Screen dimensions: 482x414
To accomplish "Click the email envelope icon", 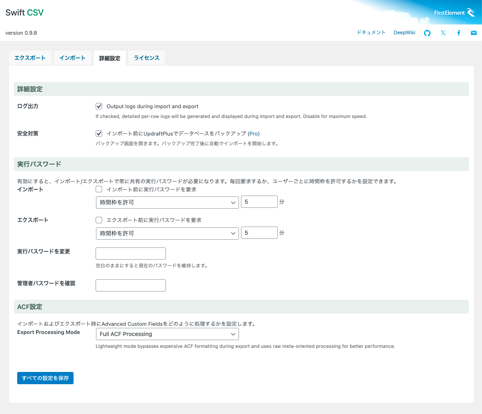I will pyautogui.click(x=474, y=33).
